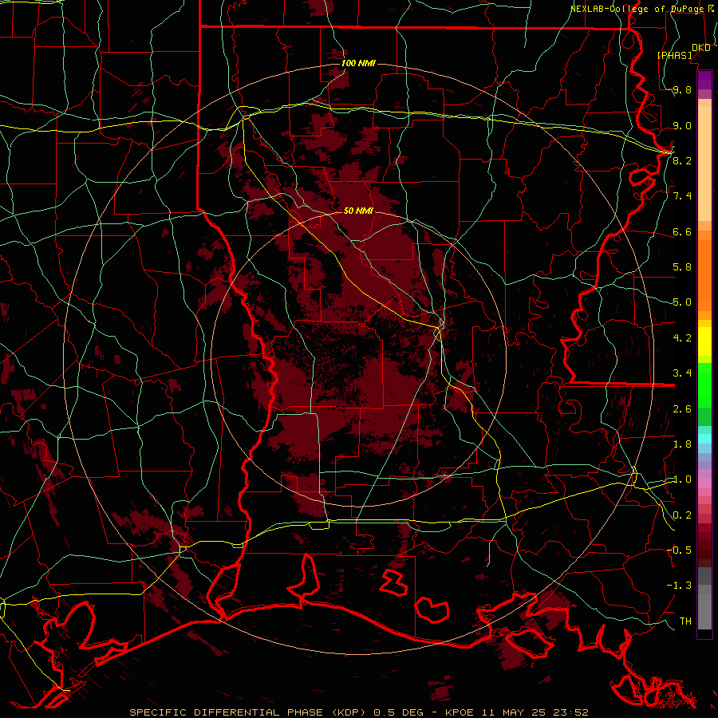Select the -0.5 value on the scale
This screenshot has width=718, height=718.
tap(679, 550)
